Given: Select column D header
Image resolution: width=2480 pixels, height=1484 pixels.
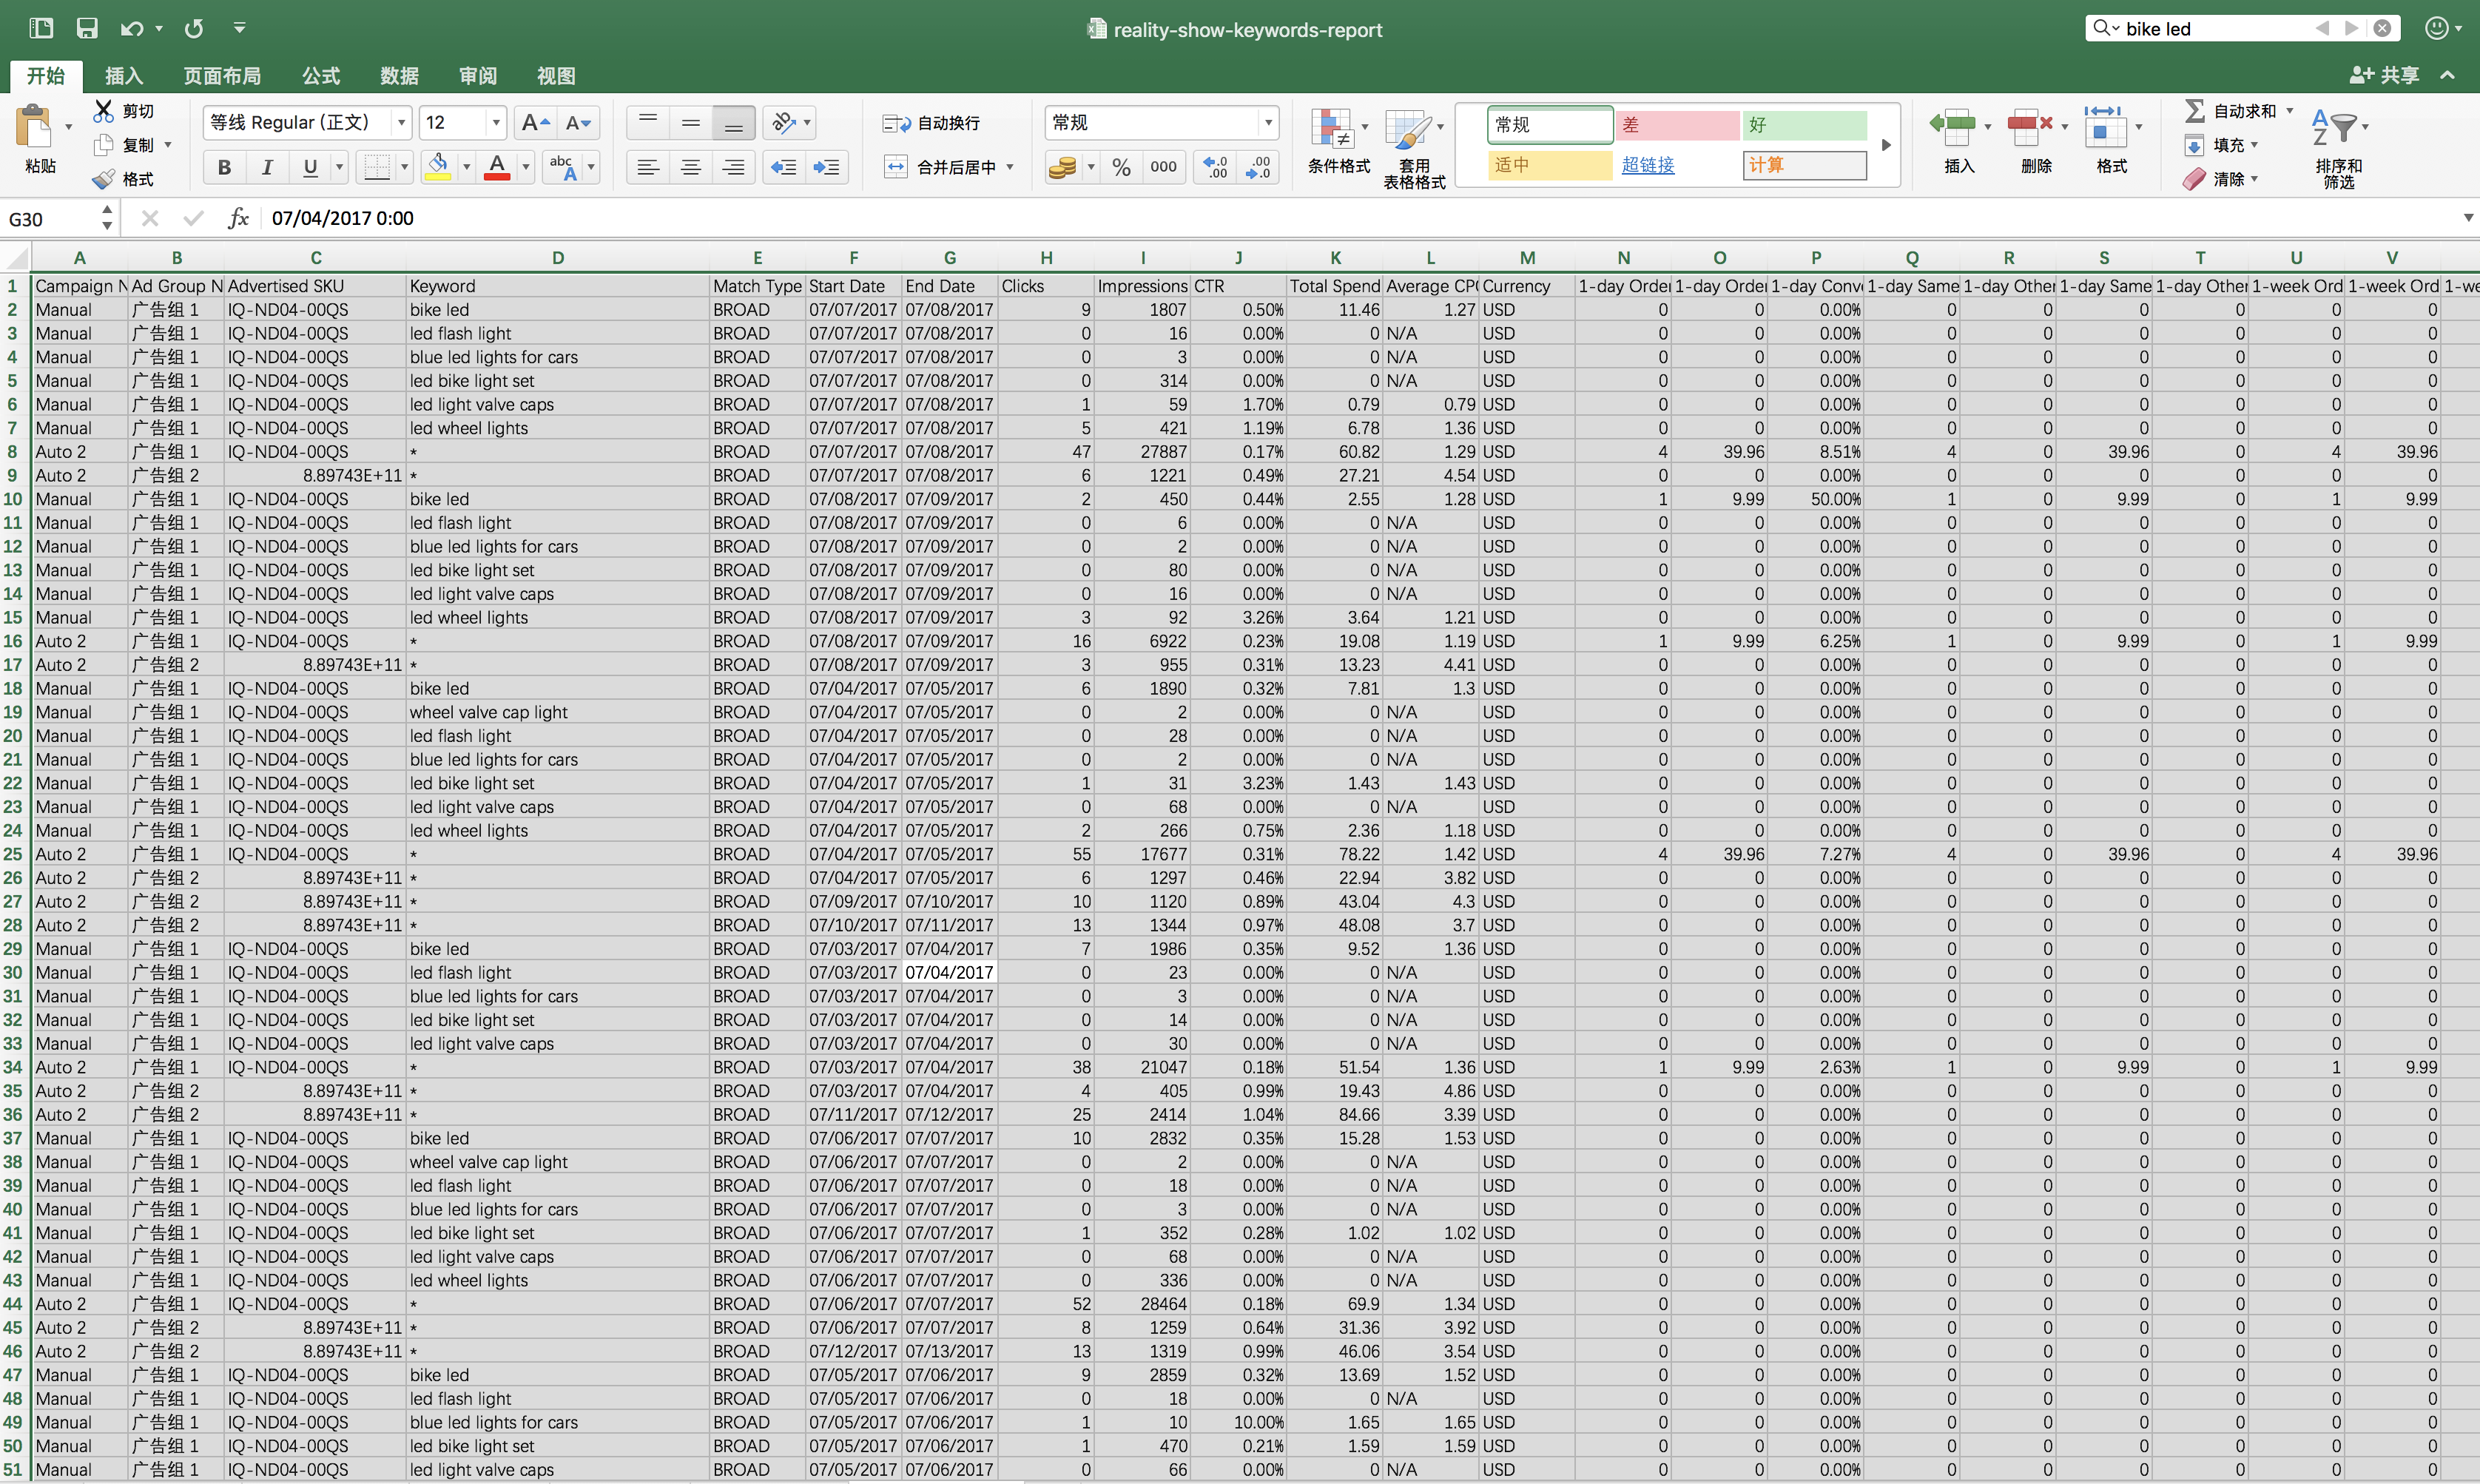Looking at the screenshot, I should point(557,258).
